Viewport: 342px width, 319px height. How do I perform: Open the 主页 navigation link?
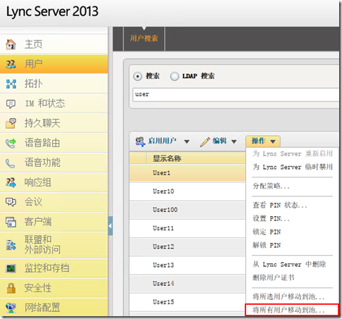tap(34, 44)
